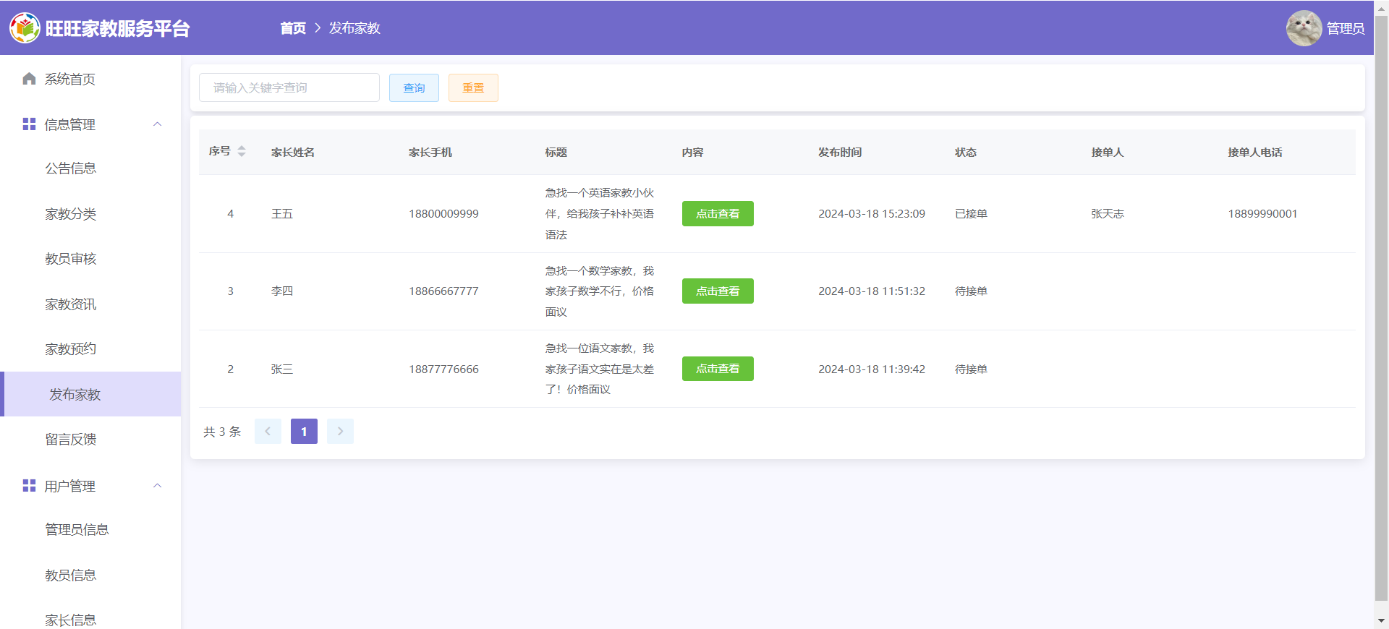Open the 家教资讯 menu item
The width and height of the screenshot is (1389, 629).
[x=90, y=304]
